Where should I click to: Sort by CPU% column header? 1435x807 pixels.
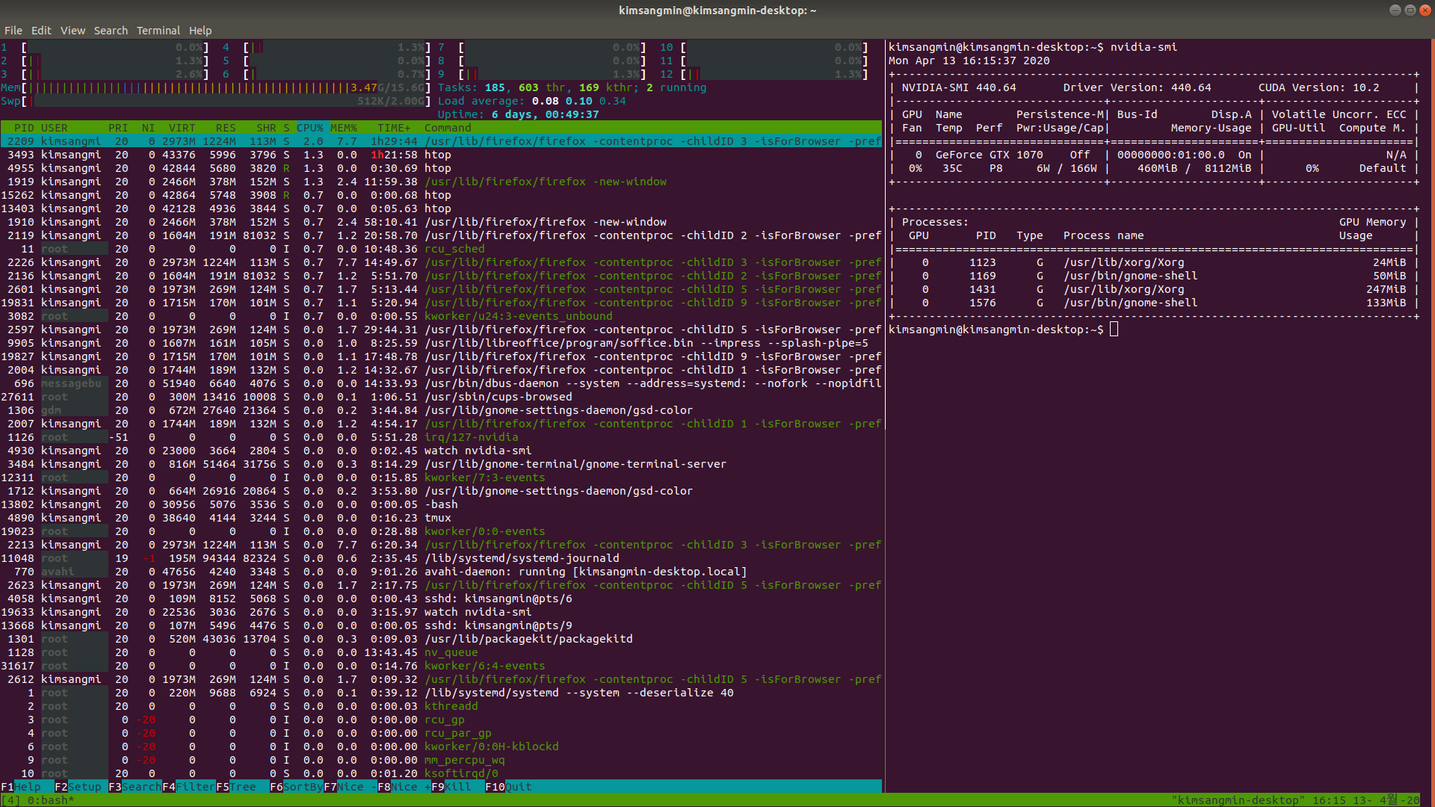309,128
